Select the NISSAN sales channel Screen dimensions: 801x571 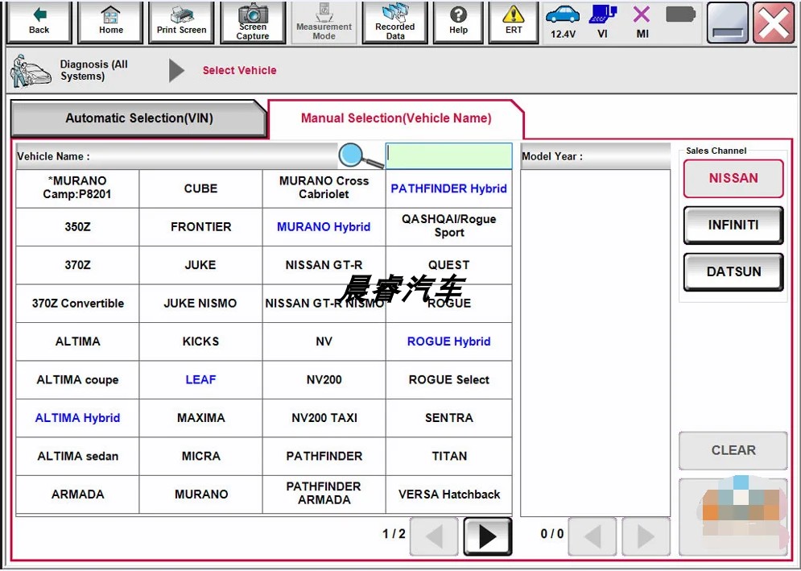[733, 179]
